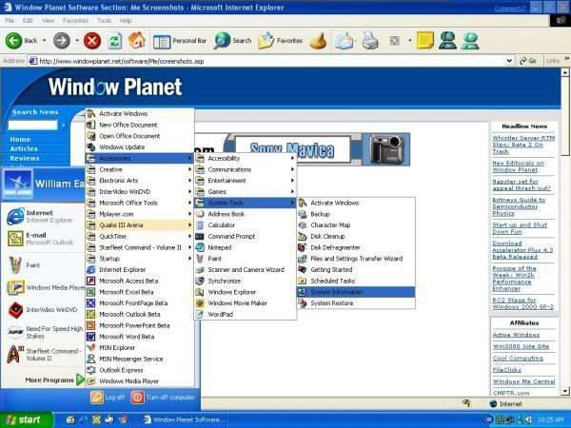
Task: Open MSN Messenger Service
Action: click(140, 359)
